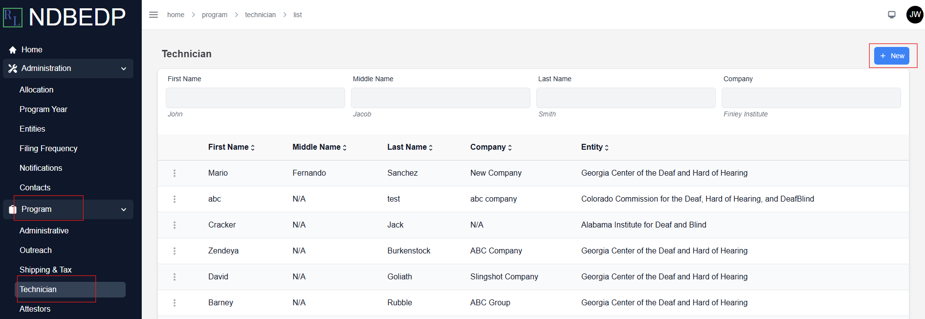The image size is (925, 319).
Task: Click the Program clipboard icon
Action: (13, 209)
